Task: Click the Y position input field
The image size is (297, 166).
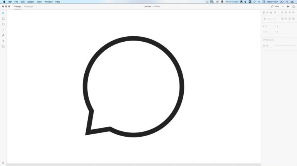Action: 280,32
